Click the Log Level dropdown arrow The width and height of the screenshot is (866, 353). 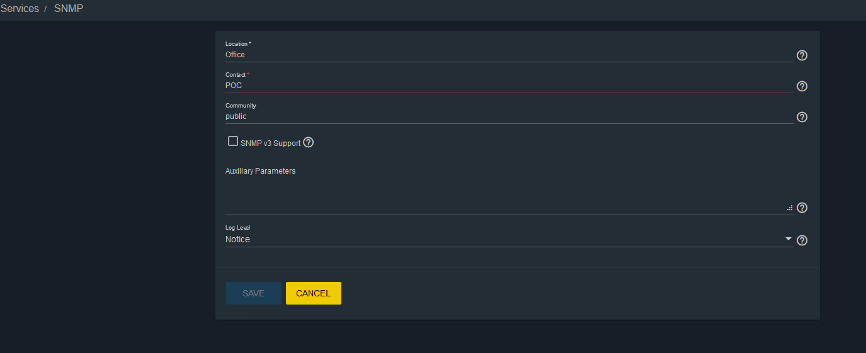789,239
